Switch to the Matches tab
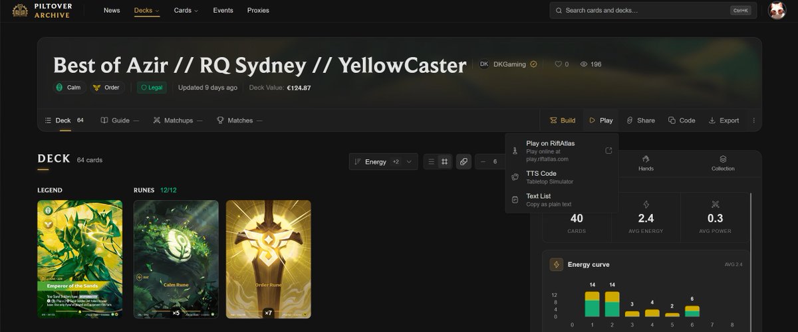The height and width of the screenshot is (332, 798). coord(239,120)
